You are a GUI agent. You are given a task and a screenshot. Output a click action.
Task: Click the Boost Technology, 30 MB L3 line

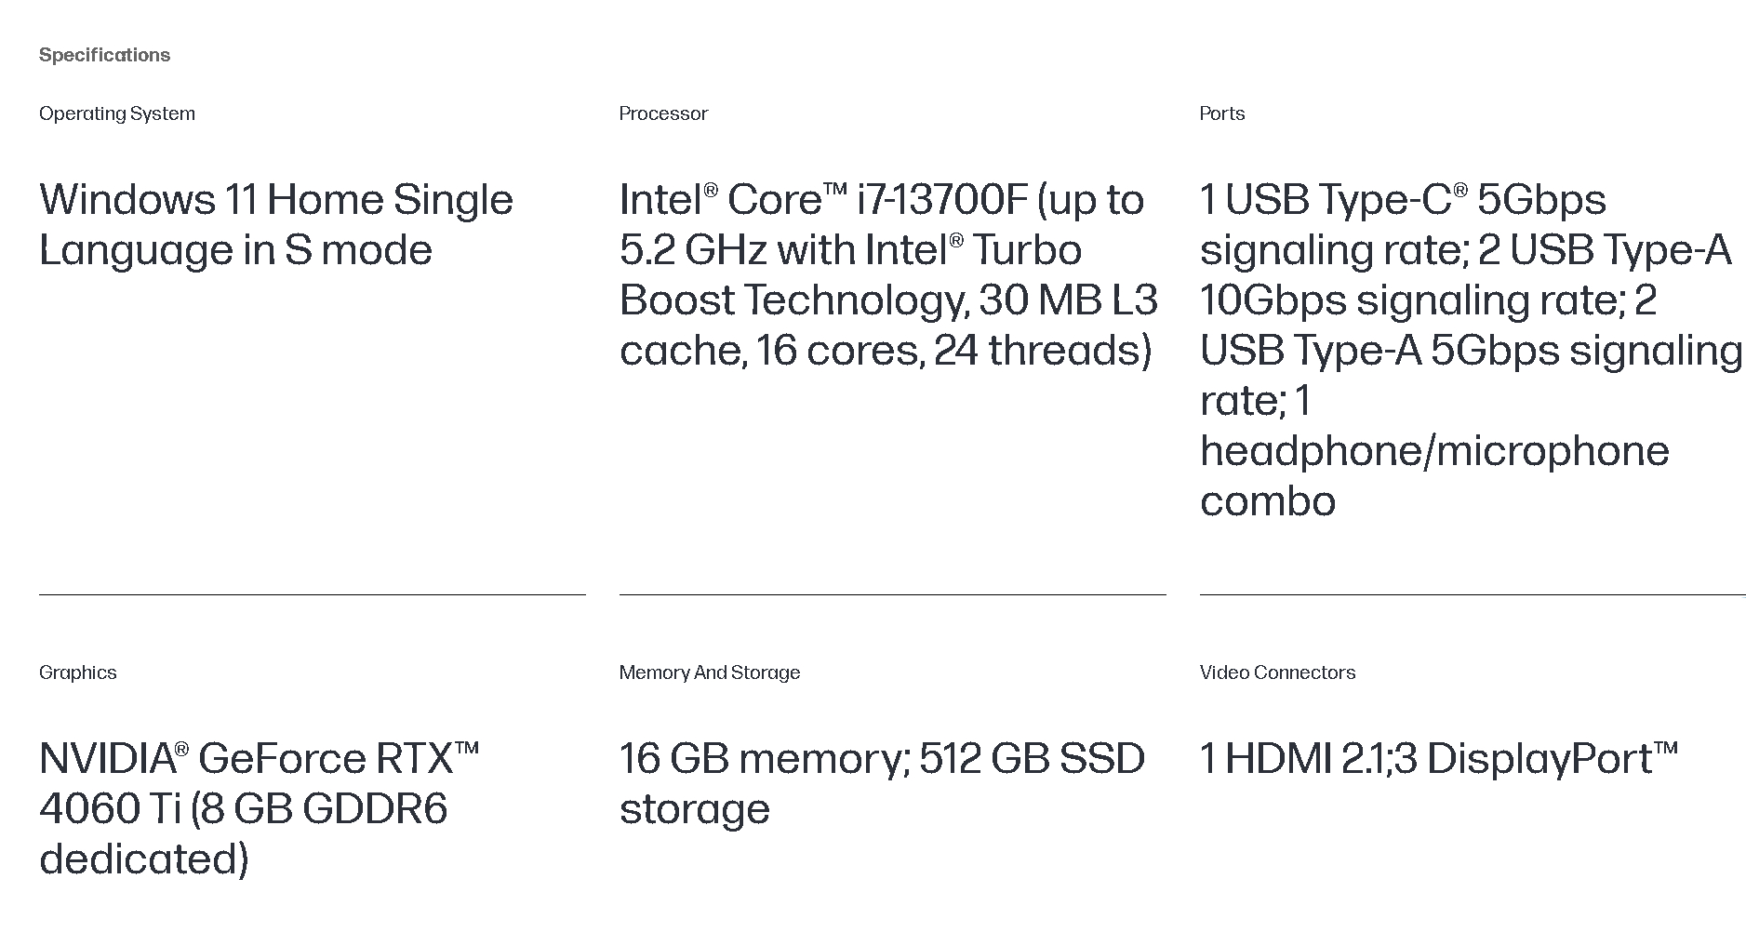(888, 300)
